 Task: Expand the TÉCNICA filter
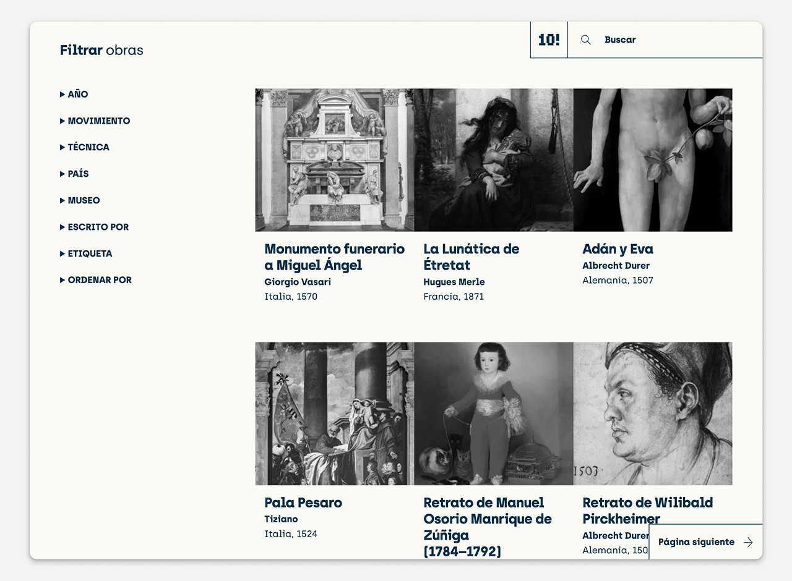[x=85, y=148]
